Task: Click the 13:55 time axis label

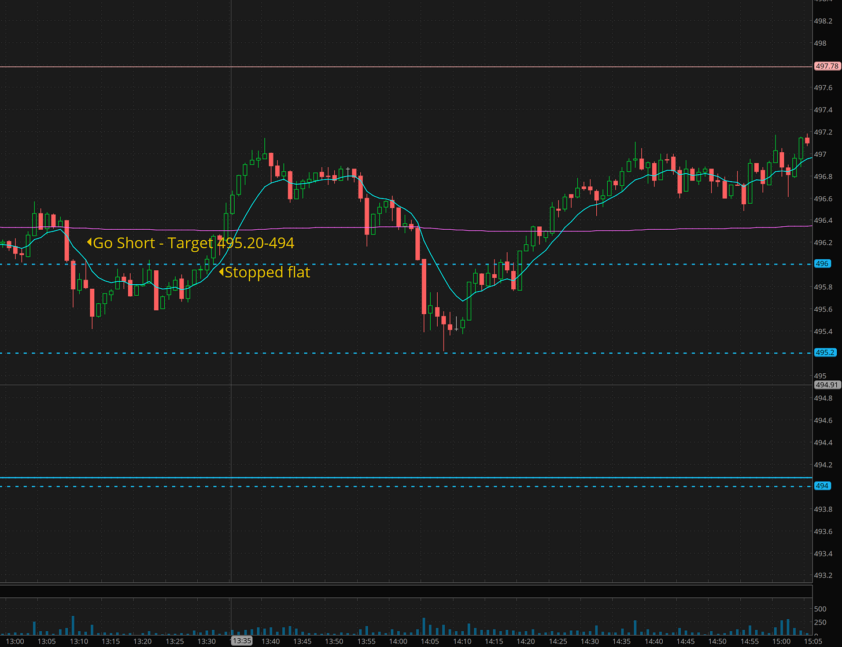Action: click(x=366, y=641)
